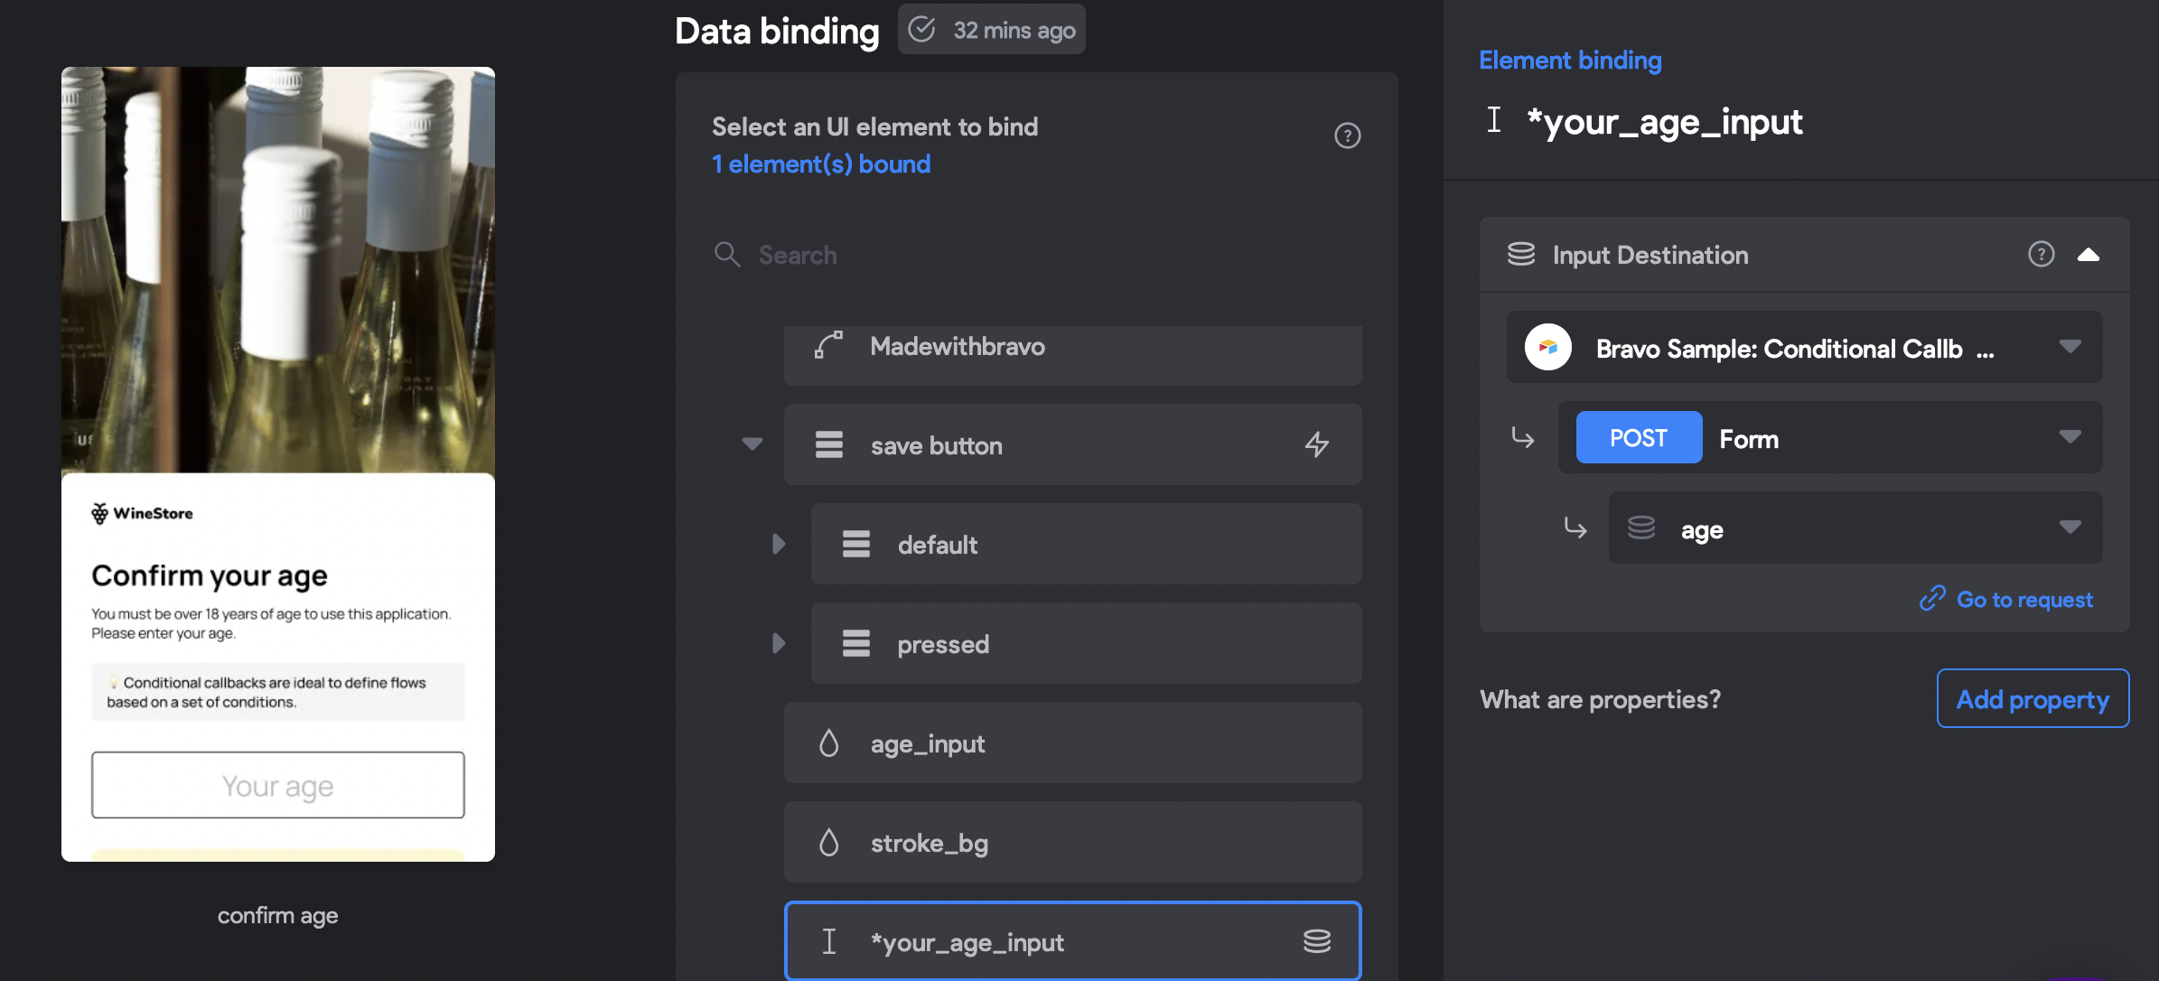Click the saved checkmark icon near 32 mins ago

tap(921, 30)
